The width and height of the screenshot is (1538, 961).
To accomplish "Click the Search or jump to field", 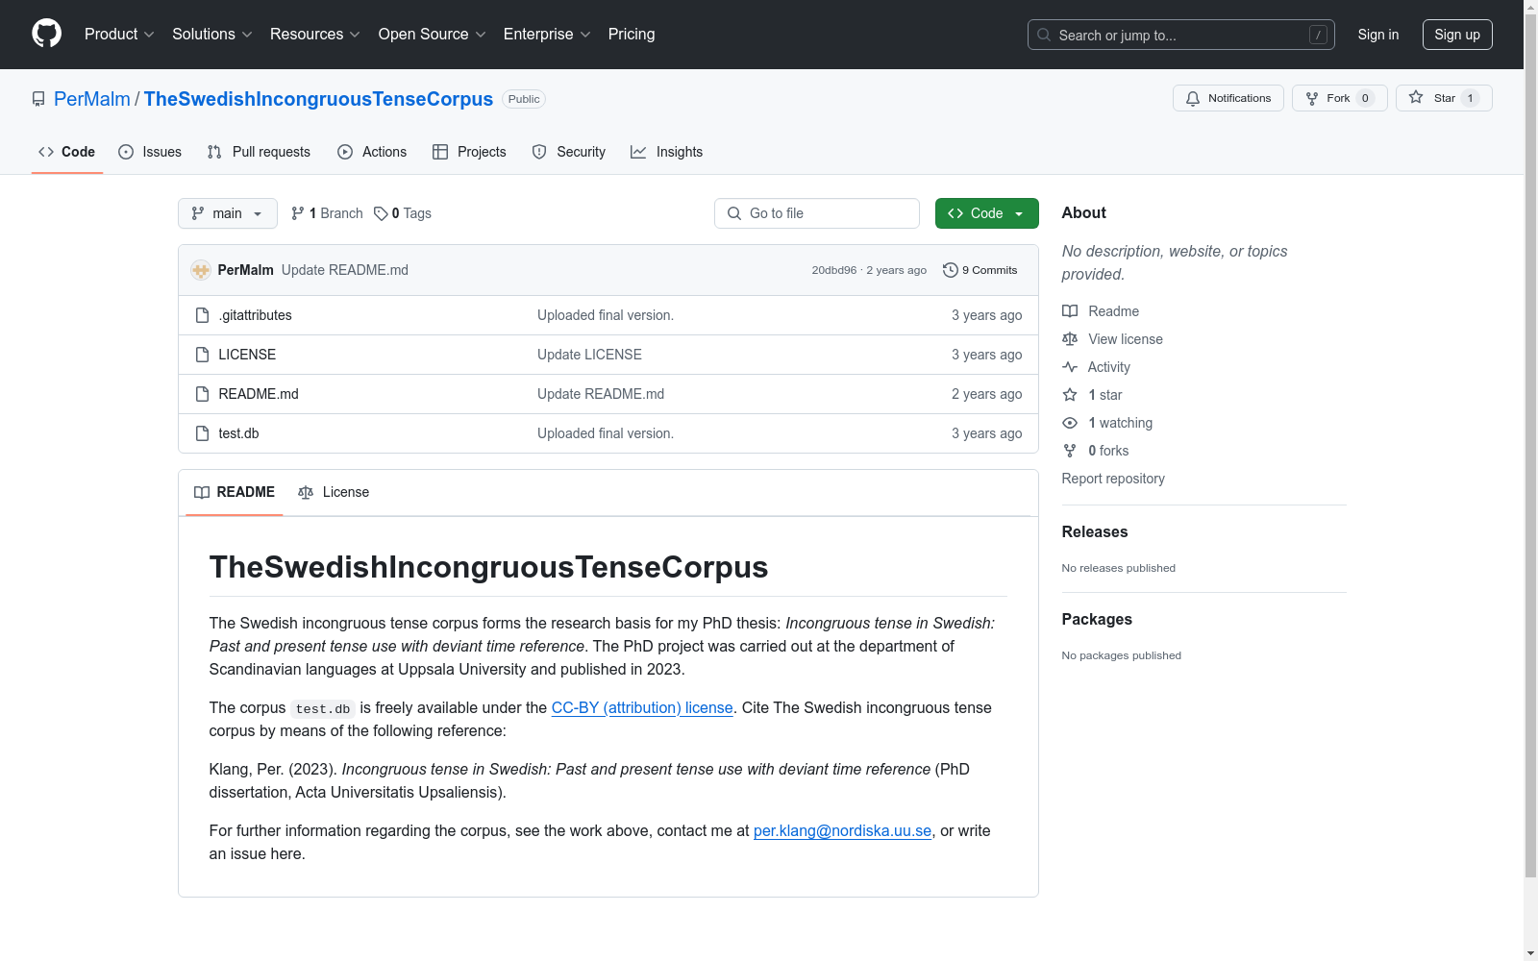I will coord(1180,35).
